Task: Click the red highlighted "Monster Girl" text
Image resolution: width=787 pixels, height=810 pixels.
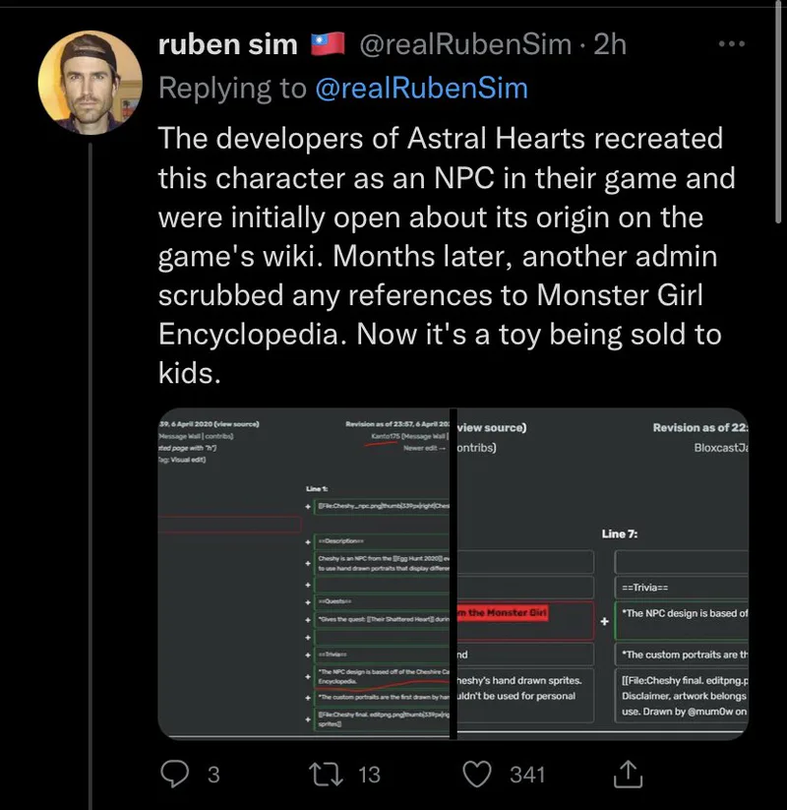Action: coord(503,612)
